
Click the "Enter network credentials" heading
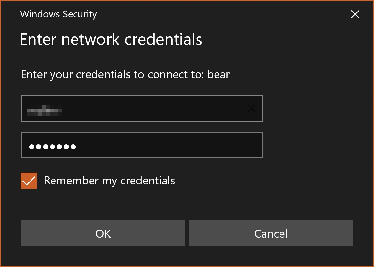point(111,39)
